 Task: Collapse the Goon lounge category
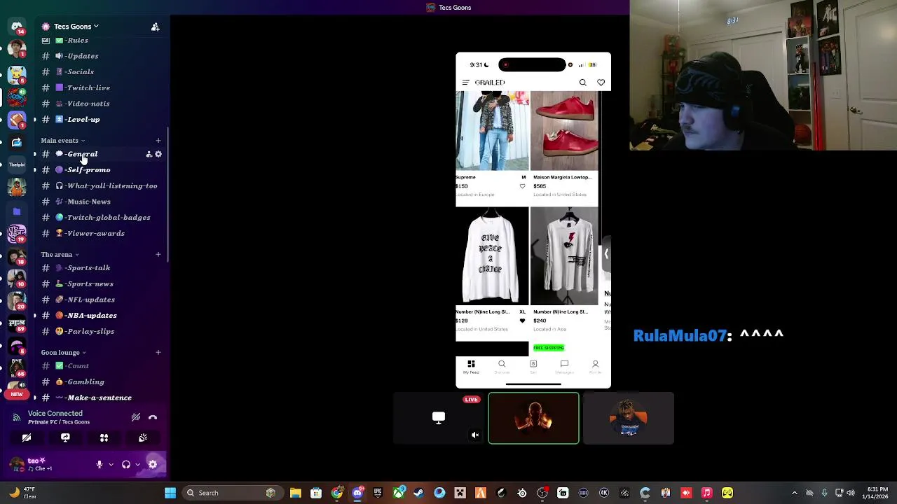[63, 353]
